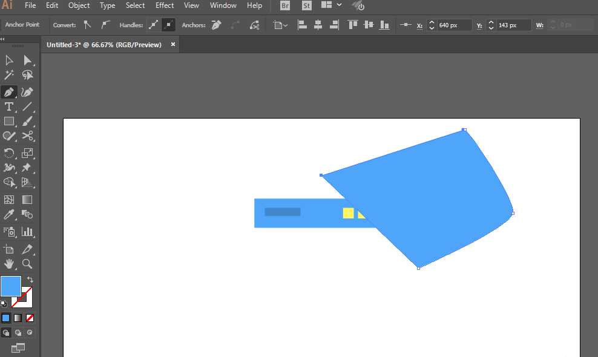This screenshot has height=357, width=598.
Task: Pick the Magic Wand tool
Action: click(x=9, y=75)
